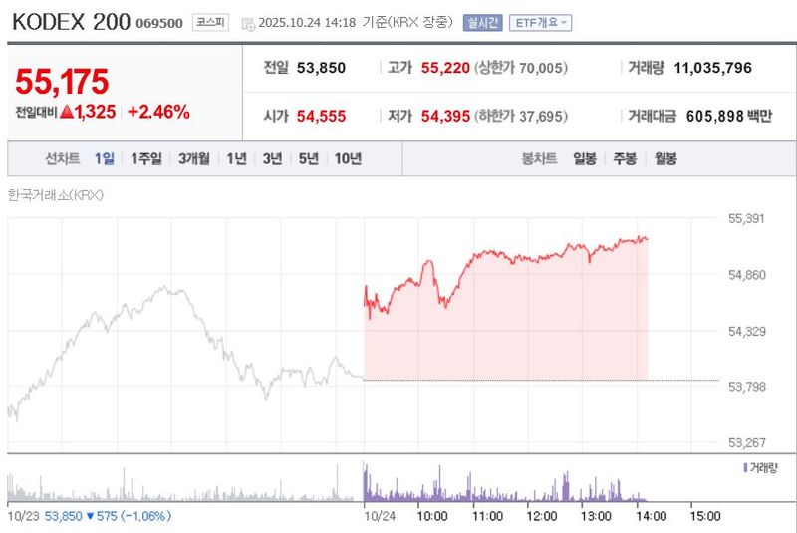
Task: Click the 실시간 real-time badge
Action: pos(483,22)
